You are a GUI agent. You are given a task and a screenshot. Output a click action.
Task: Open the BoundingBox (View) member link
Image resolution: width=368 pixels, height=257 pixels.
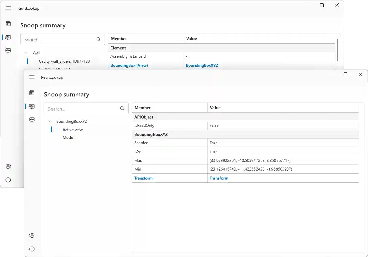[x=129, y=65]
